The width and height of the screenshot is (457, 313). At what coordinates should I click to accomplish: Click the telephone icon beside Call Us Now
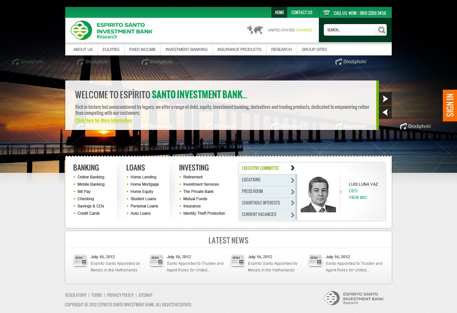pyautogui.click(x=326, y=13)
